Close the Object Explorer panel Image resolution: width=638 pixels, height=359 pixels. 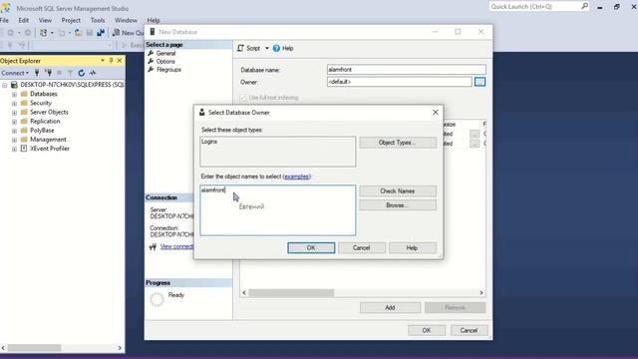120,61
